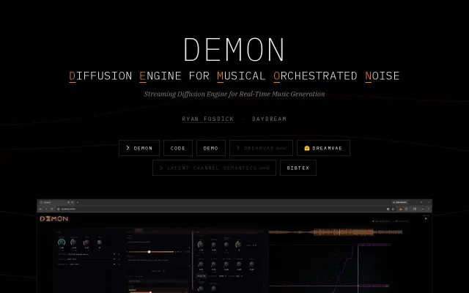469x293 pixels.
Task: Click the arXiv icon in DEMON button
Action: point(128,148)
